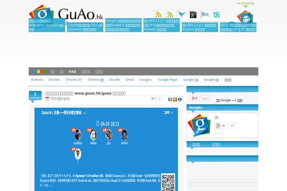Click the minhui avatar

124,135
